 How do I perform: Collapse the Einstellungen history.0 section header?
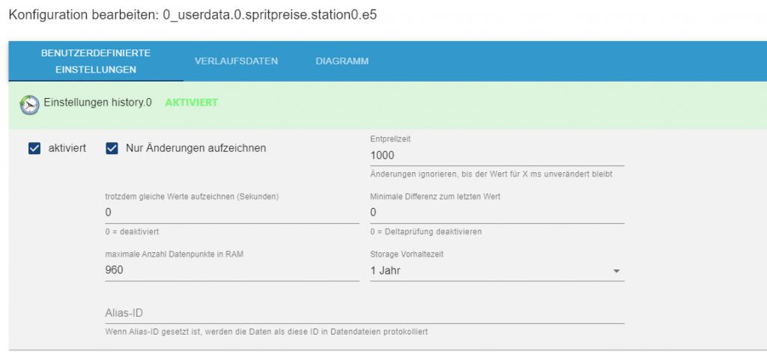coord(97,103)
